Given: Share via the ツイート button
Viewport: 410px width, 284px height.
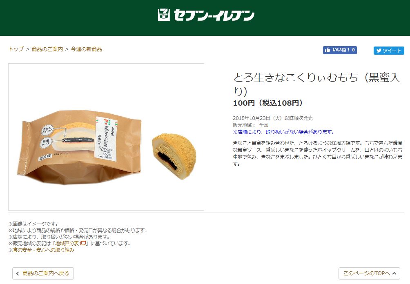Looking at the screenshot, I should click(389, 51).
